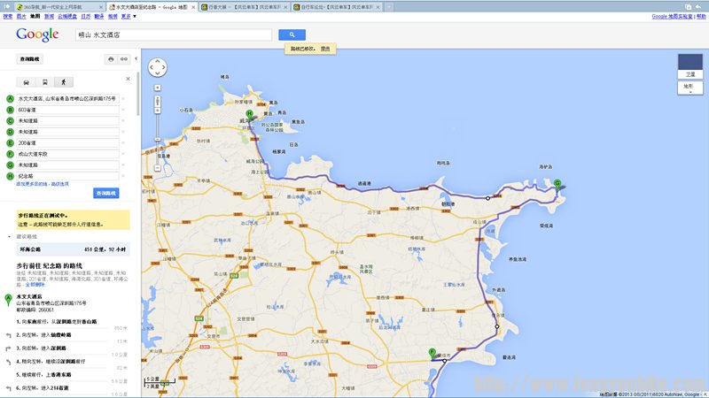This screenshot has width=709, height=398.
Task: Click the 撤消 undo link in notification
Action: [x=325, y=48]
